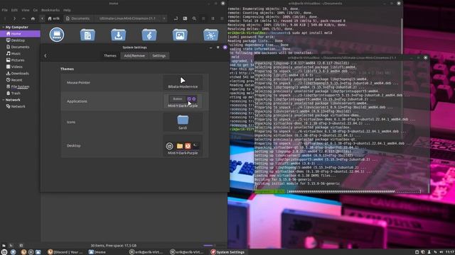Select Home in the sidebar
This screenshot has width=455, height=255.
click(x=20, y=34)
